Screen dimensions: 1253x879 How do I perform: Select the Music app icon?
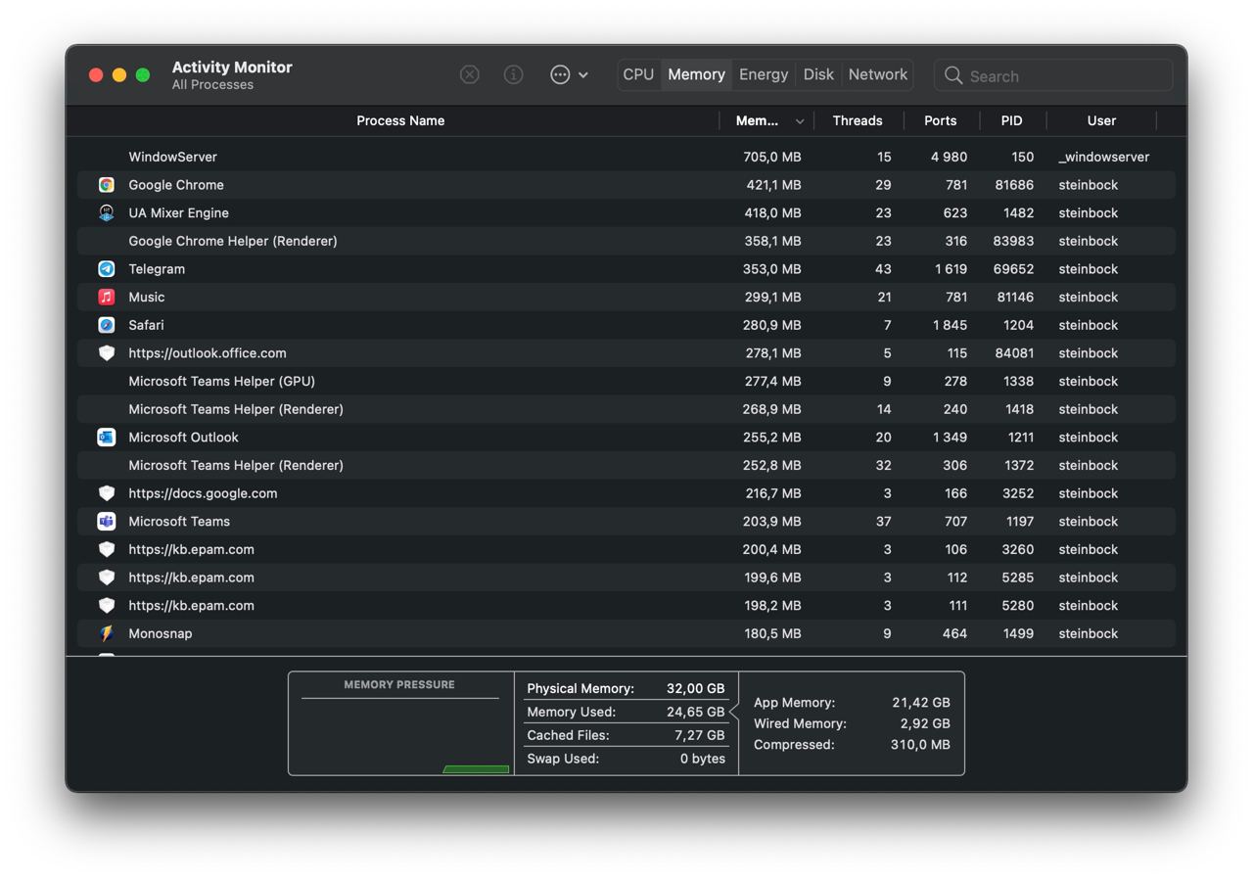pyautogui.click(x=107, y=297)
